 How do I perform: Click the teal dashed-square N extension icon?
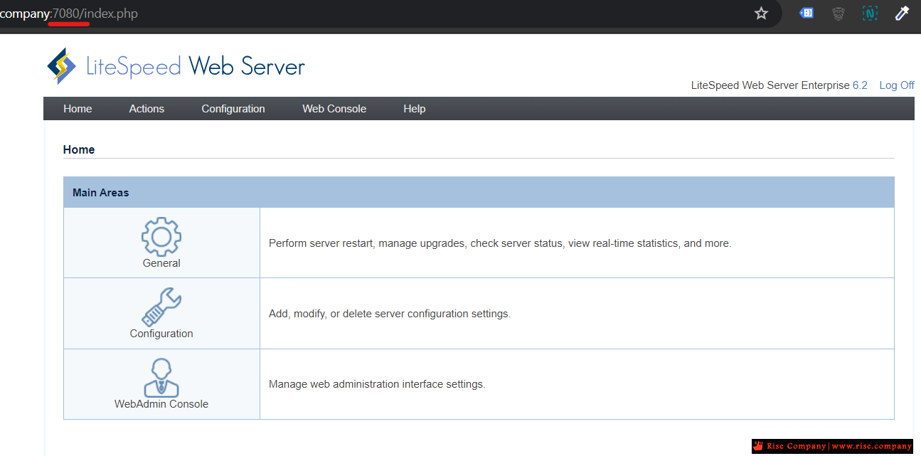[x=870, y=14]
